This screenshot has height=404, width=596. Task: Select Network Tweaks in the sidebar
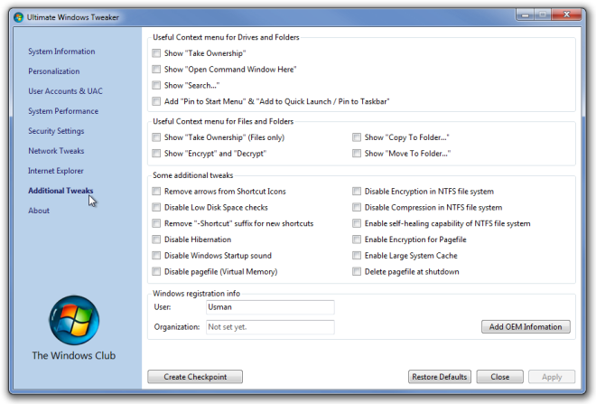56,151
